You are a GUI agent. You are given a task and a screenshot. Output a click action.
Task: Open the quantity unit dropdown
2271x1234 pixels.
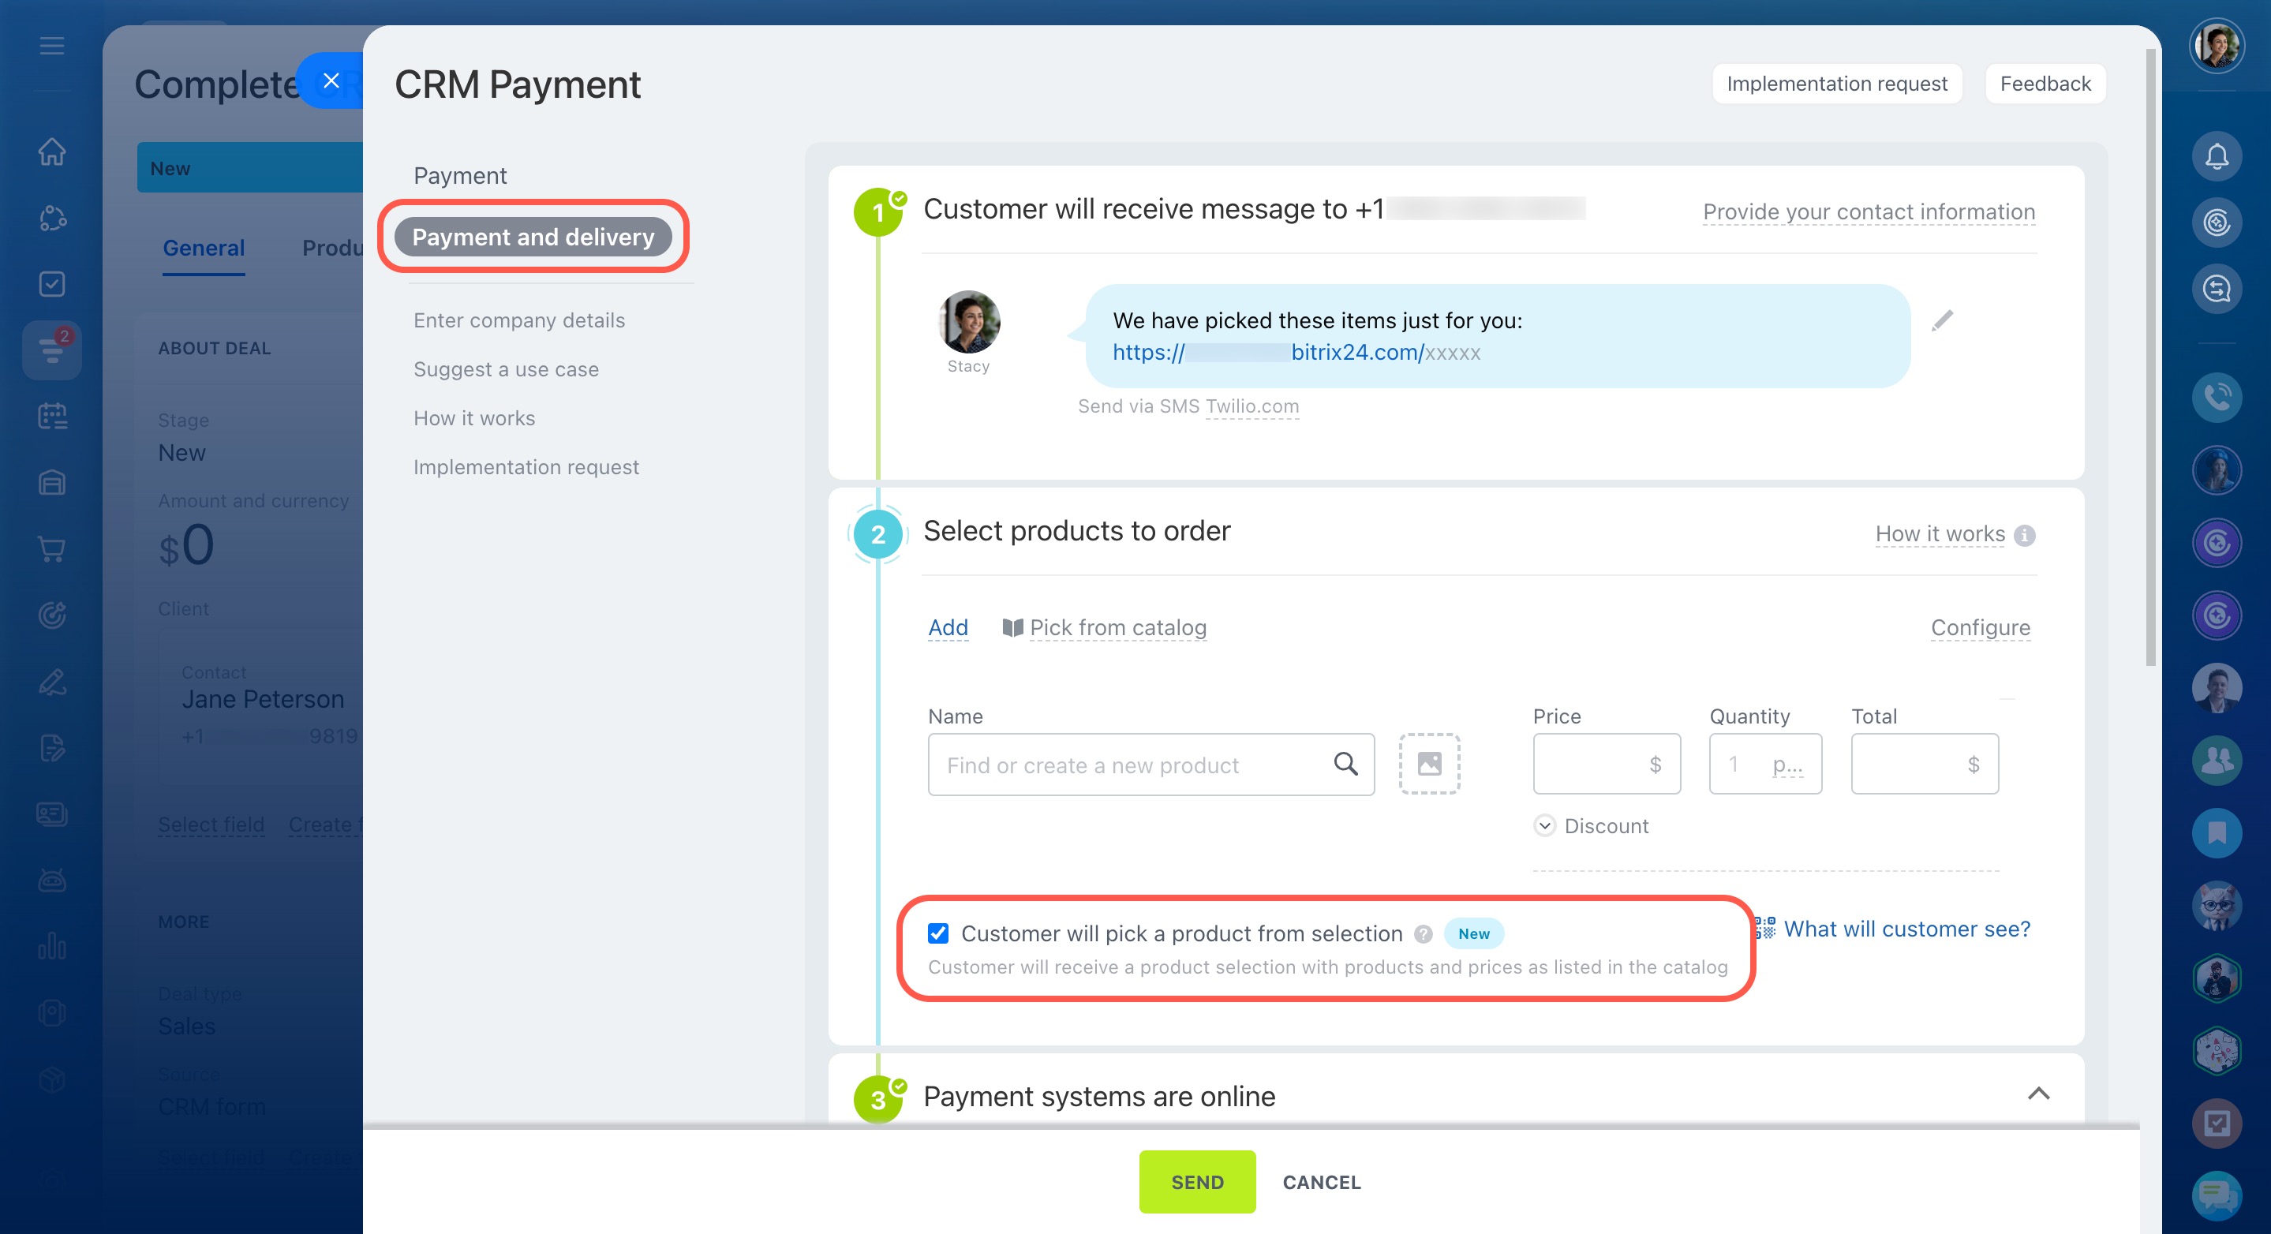click(x=1787, y=765)
